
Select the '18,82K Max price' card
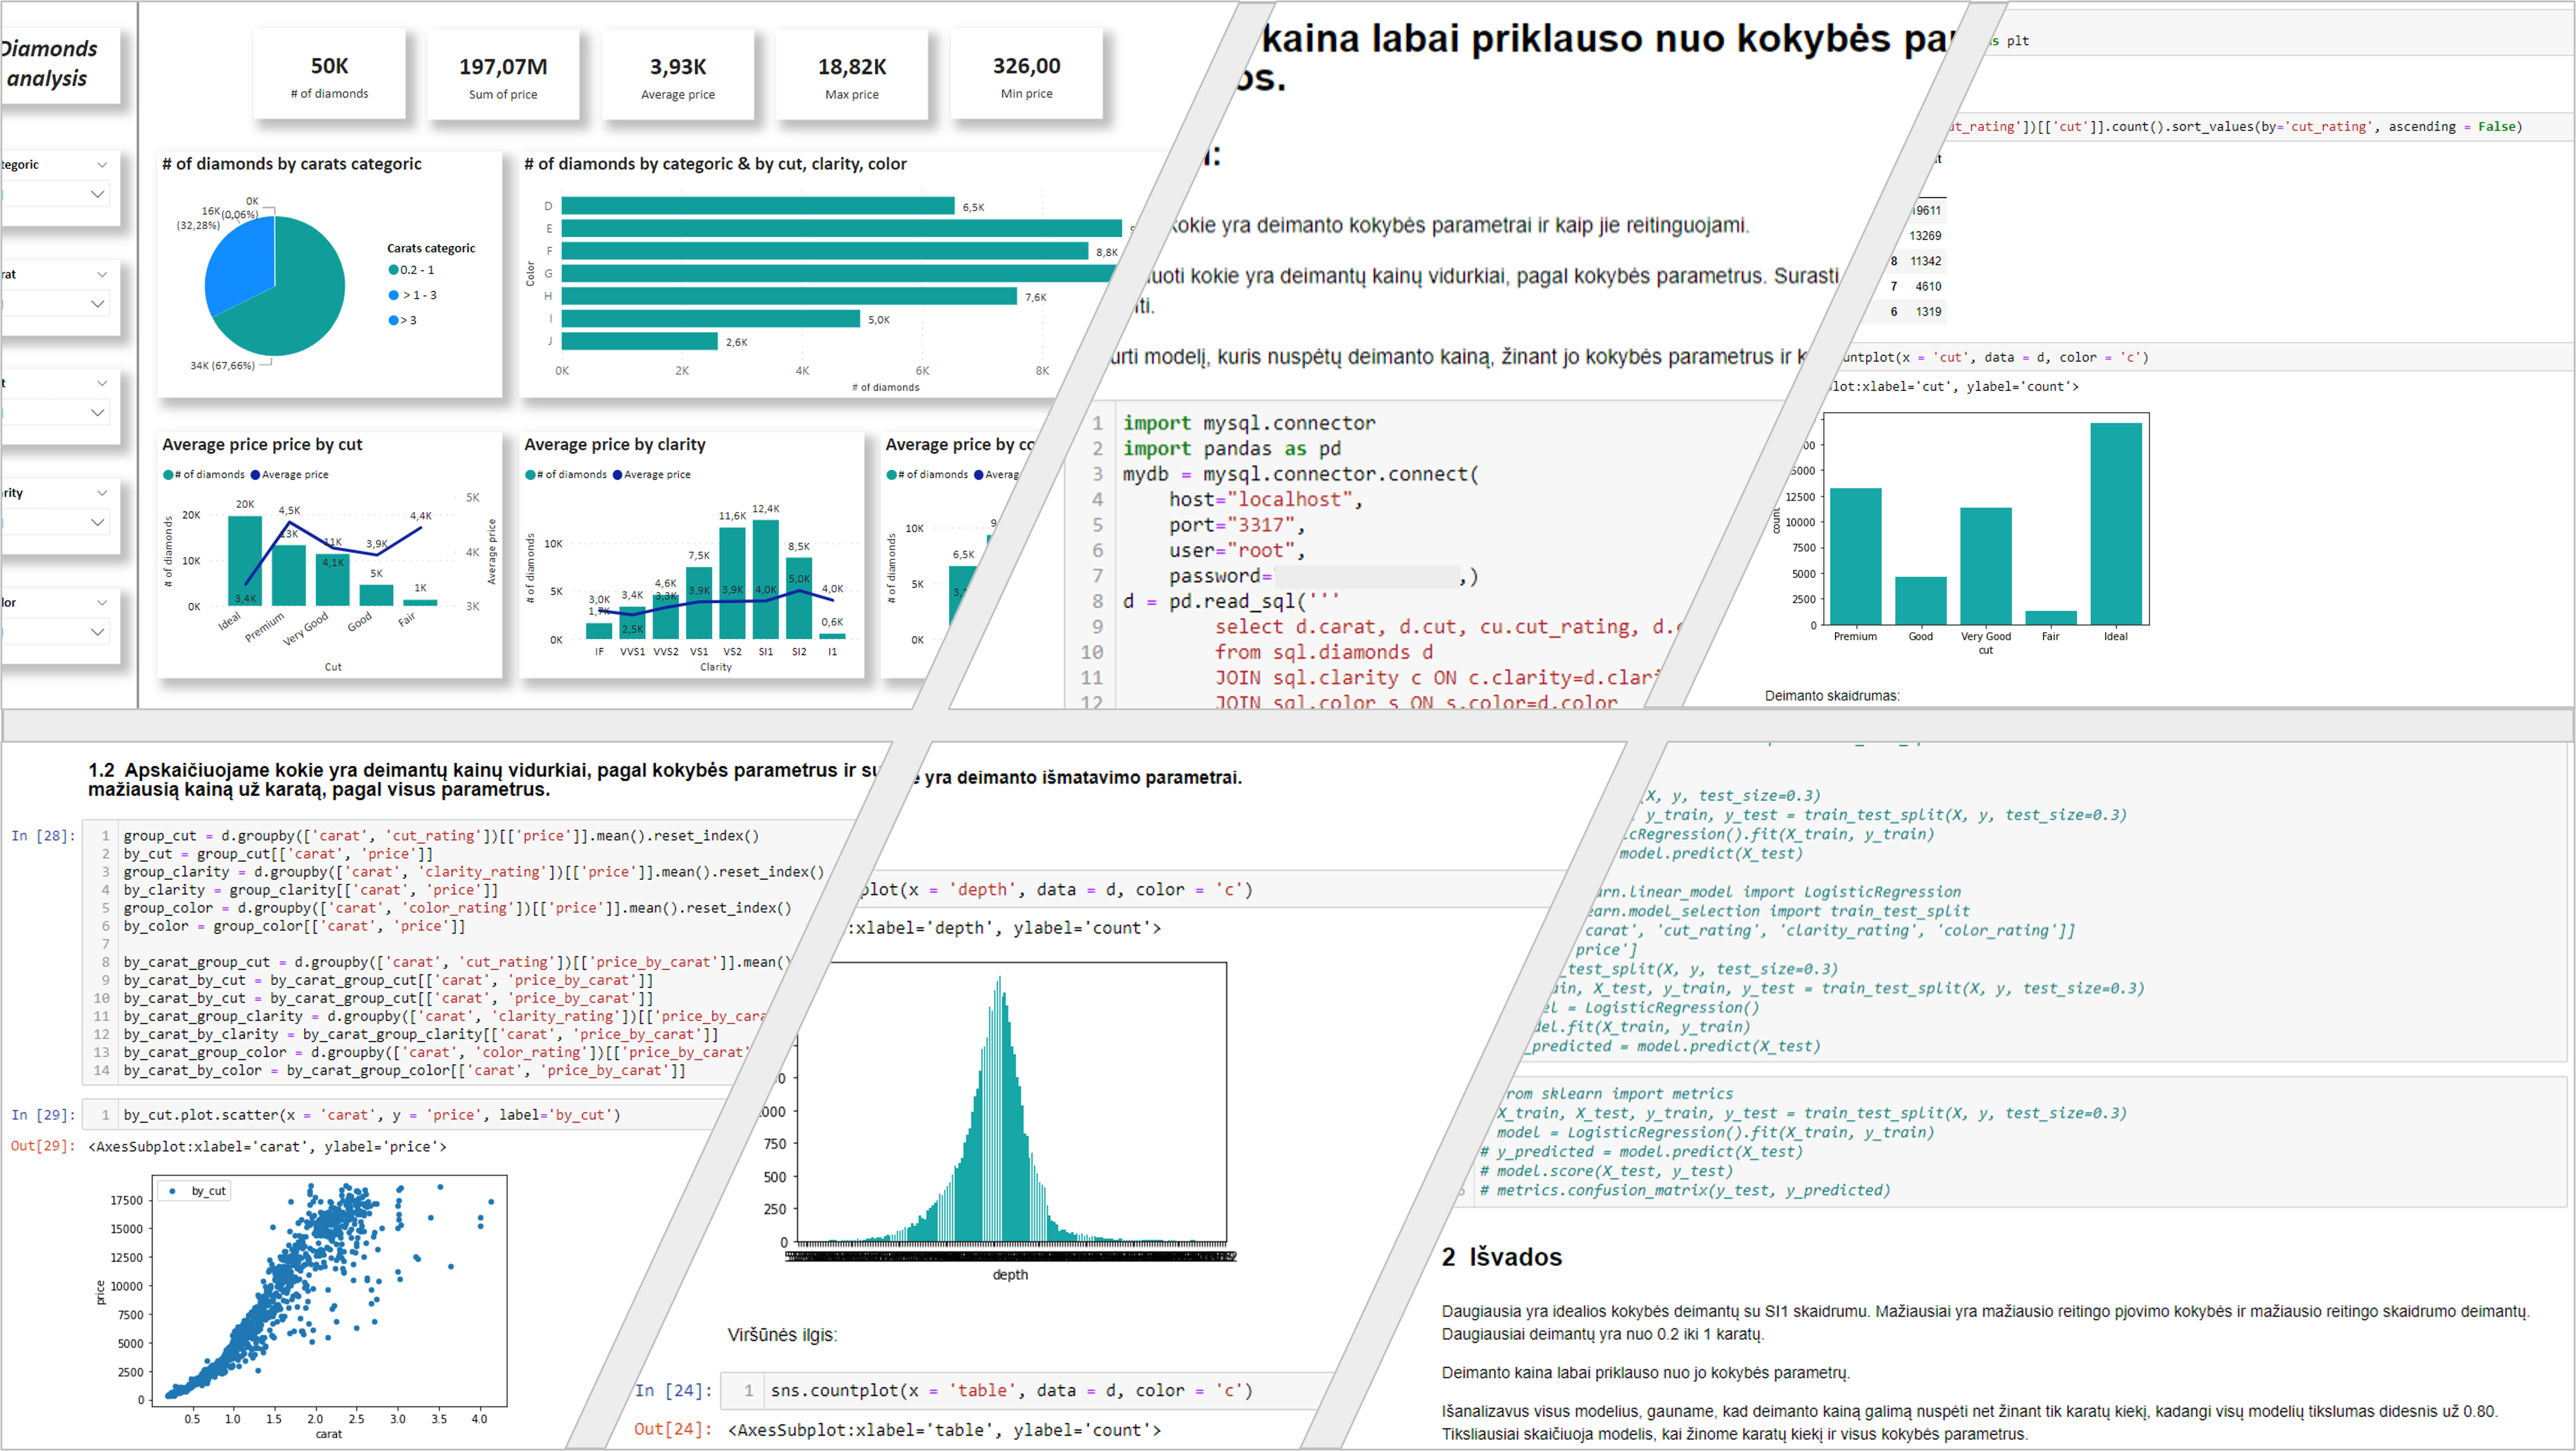(852, 75)
